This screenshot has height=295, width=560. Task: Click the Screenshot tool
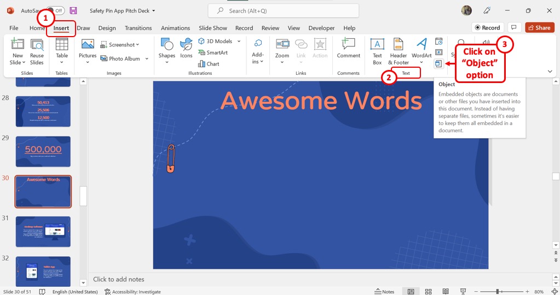pos(120,45)
